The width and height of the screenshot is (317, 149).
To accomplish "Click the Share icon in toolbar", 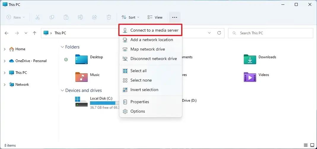I will point(95,17).
